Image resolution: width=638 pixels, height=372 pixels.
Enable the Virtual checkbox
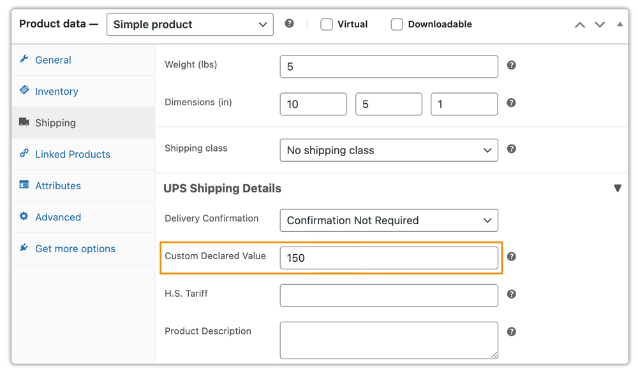[x=326, y=24]
